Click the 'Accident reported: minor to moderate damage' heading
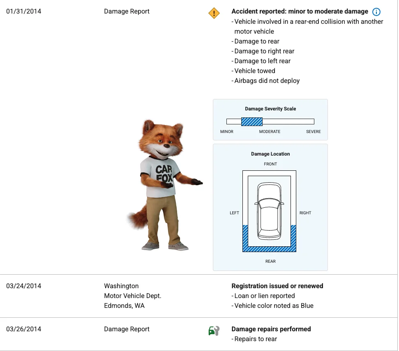The width and height of the screenshot is (399, 351). pos(300,11)
